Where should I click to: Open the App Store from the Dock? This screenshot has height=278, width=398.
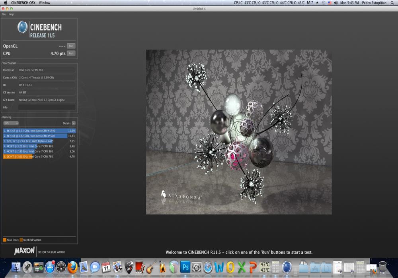(50, 267)
